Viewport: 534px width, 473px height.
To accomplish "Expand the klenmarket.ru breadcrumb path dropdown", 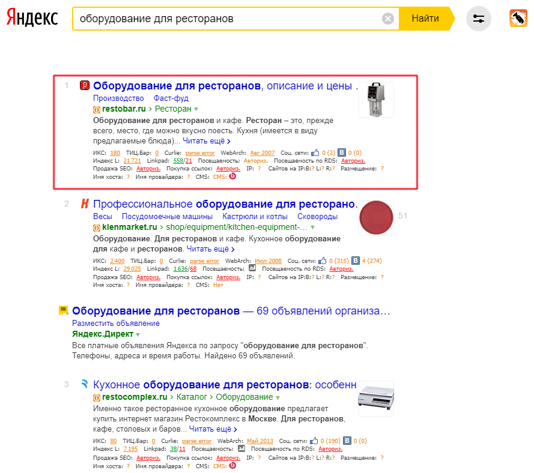I will pyautogui.click(x=312, y=227).
